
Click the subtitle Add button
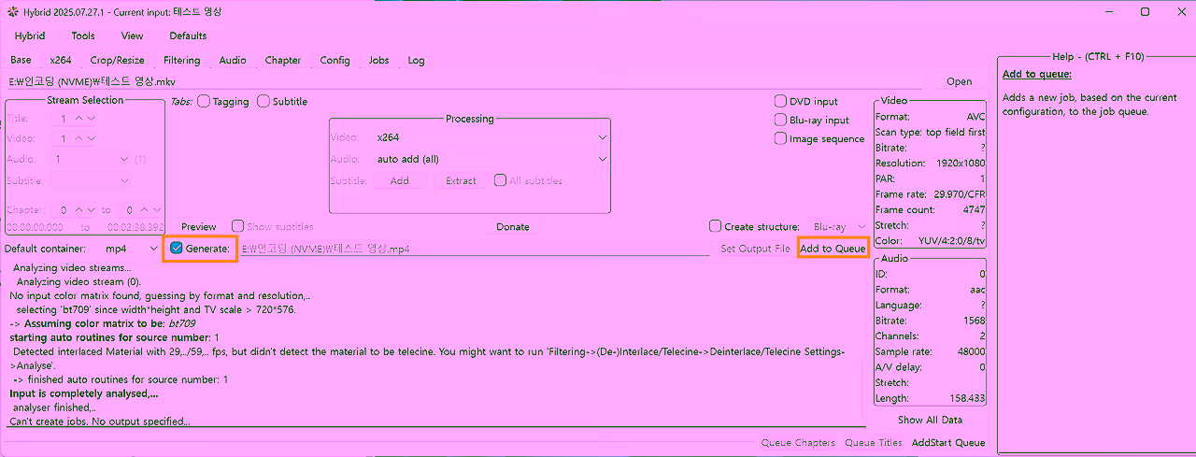coord(400,180)
